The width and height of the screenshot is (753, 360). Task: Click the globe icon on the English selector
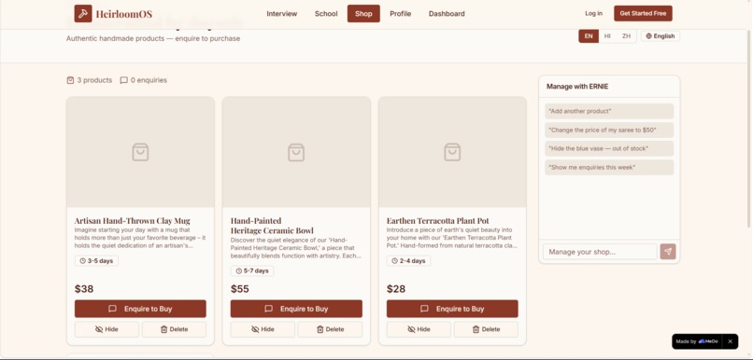[648, 36]
